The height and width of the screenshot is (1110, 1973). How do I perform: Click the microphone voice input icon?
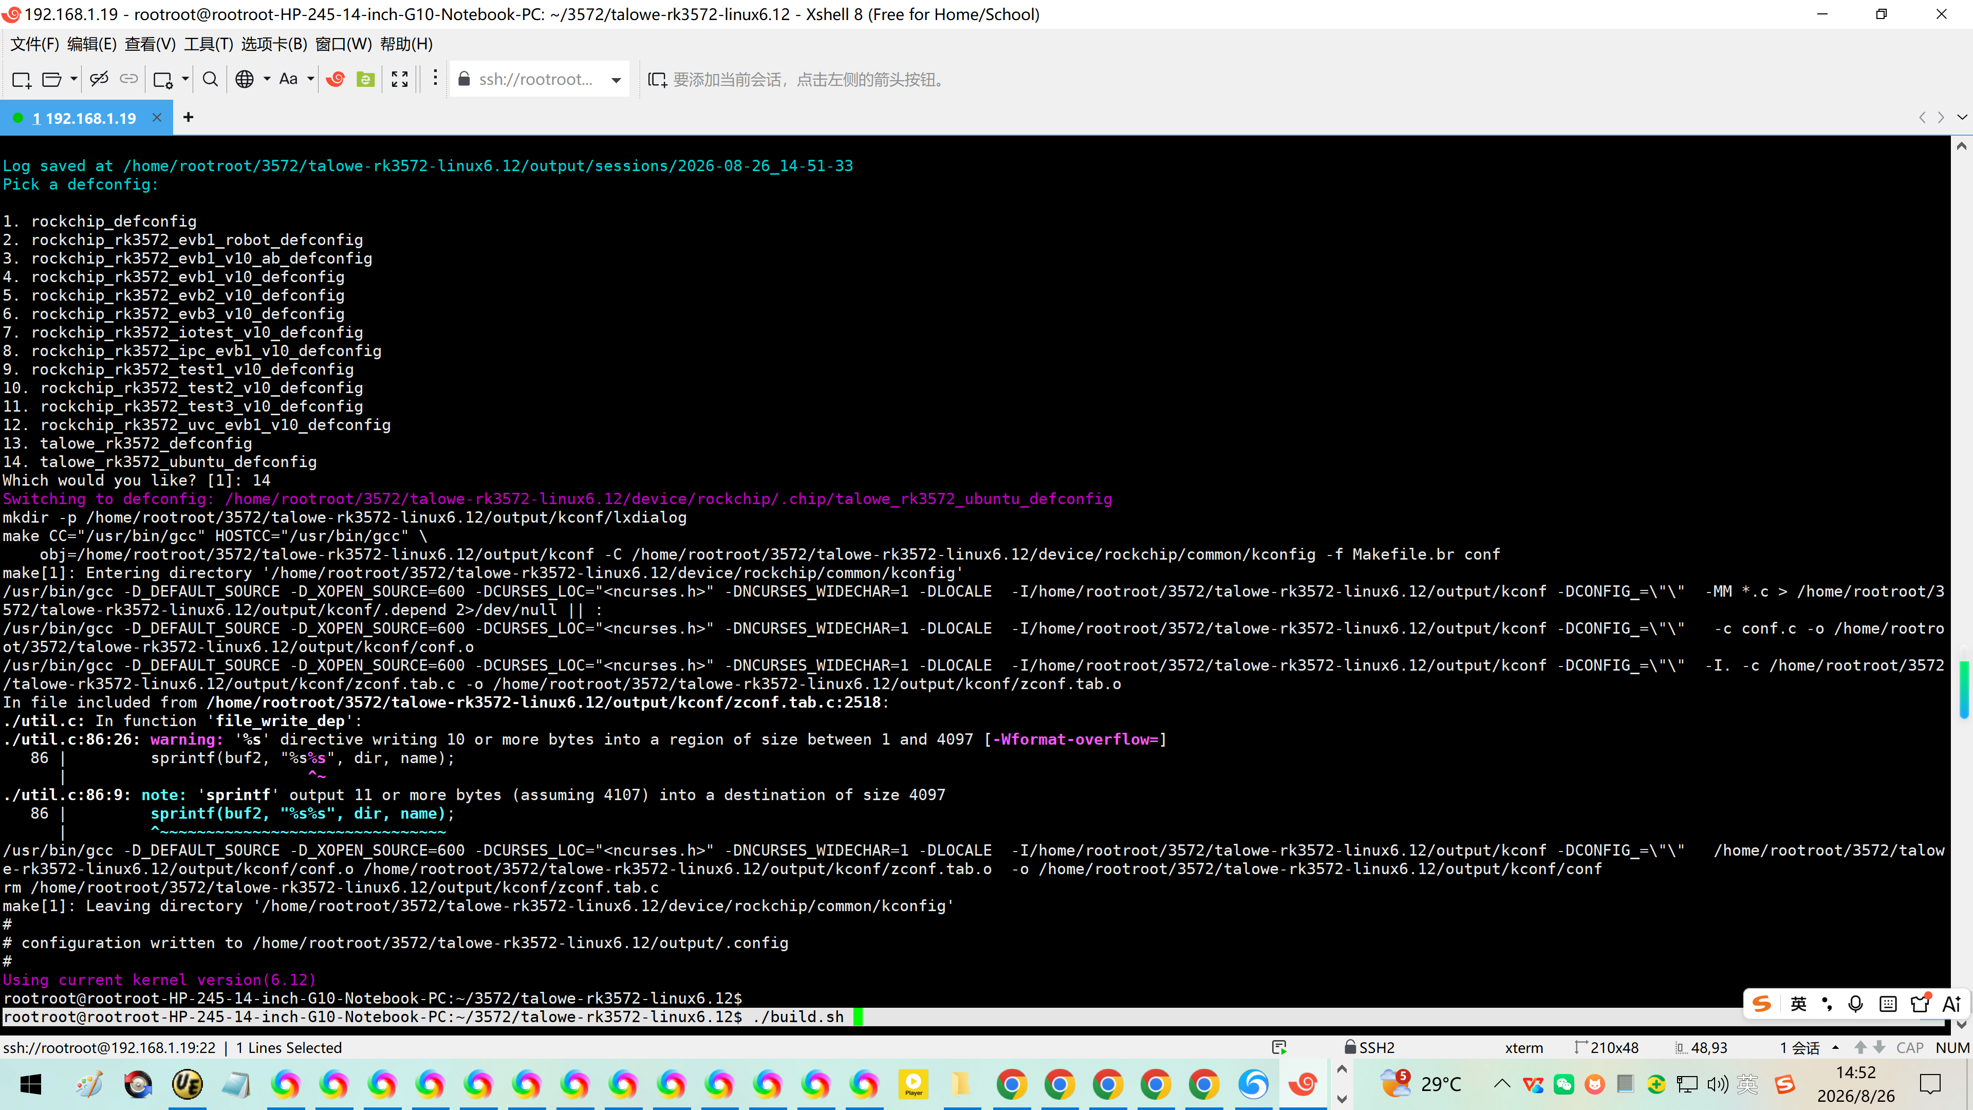[1856, 1004]
